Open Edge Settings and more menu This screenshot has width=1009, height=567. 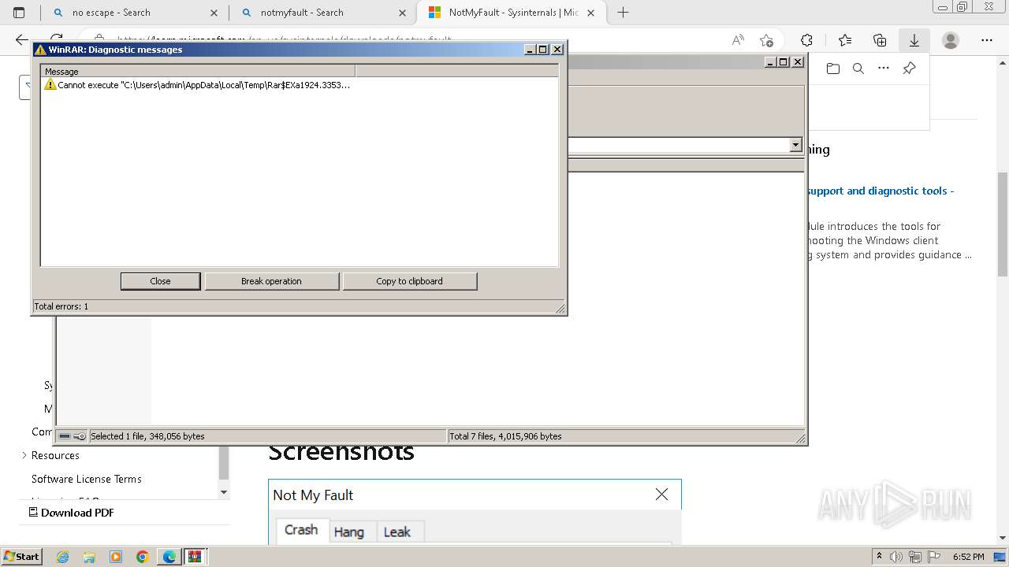[987, 40]
